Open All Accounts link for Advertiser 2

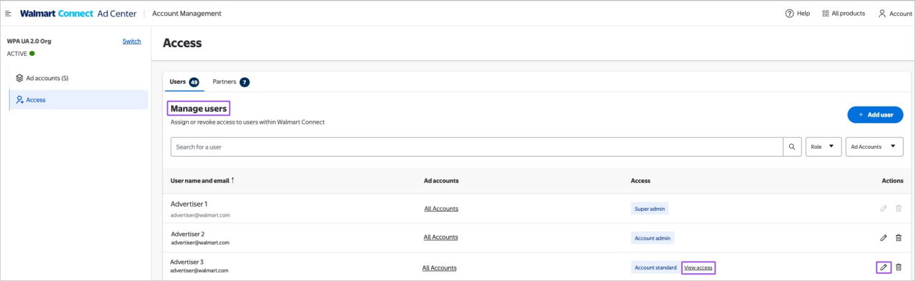pyautogui.click(x=441, y=237)
